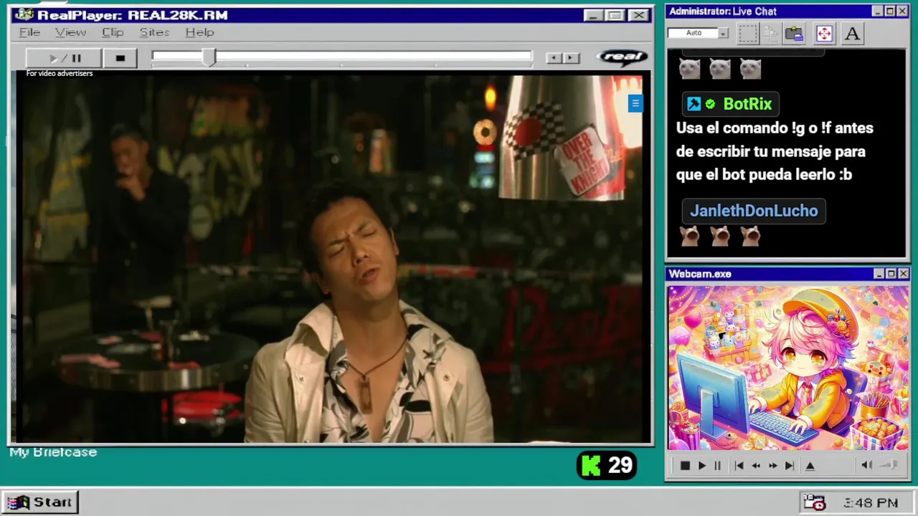Open the Auto dropdown arrow in Live Chat

coord(723,33)
